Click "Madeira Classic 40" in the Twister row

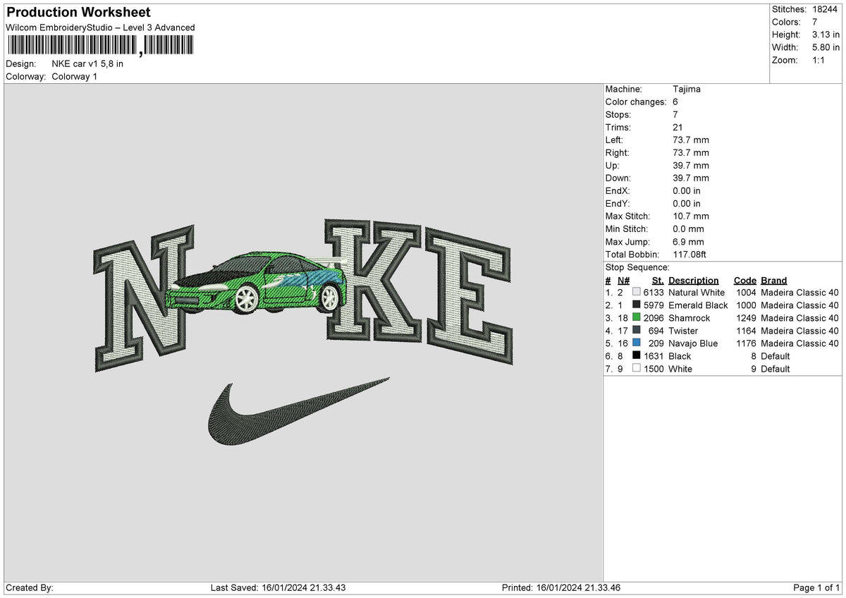tap(800, 331)
